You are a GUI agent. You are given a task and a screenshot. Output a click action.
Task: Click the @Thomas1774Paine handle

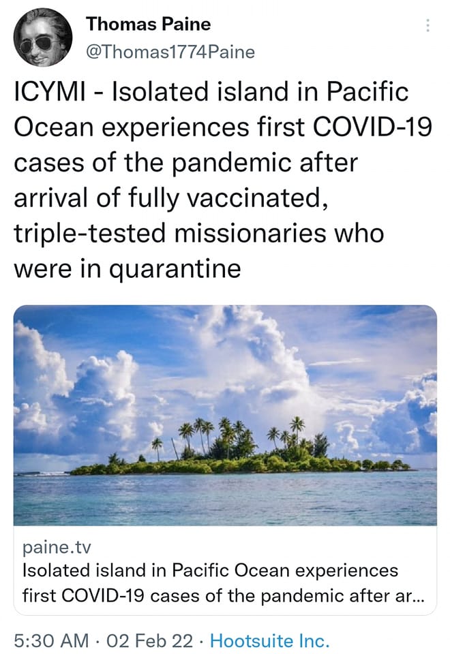[170, 52]
